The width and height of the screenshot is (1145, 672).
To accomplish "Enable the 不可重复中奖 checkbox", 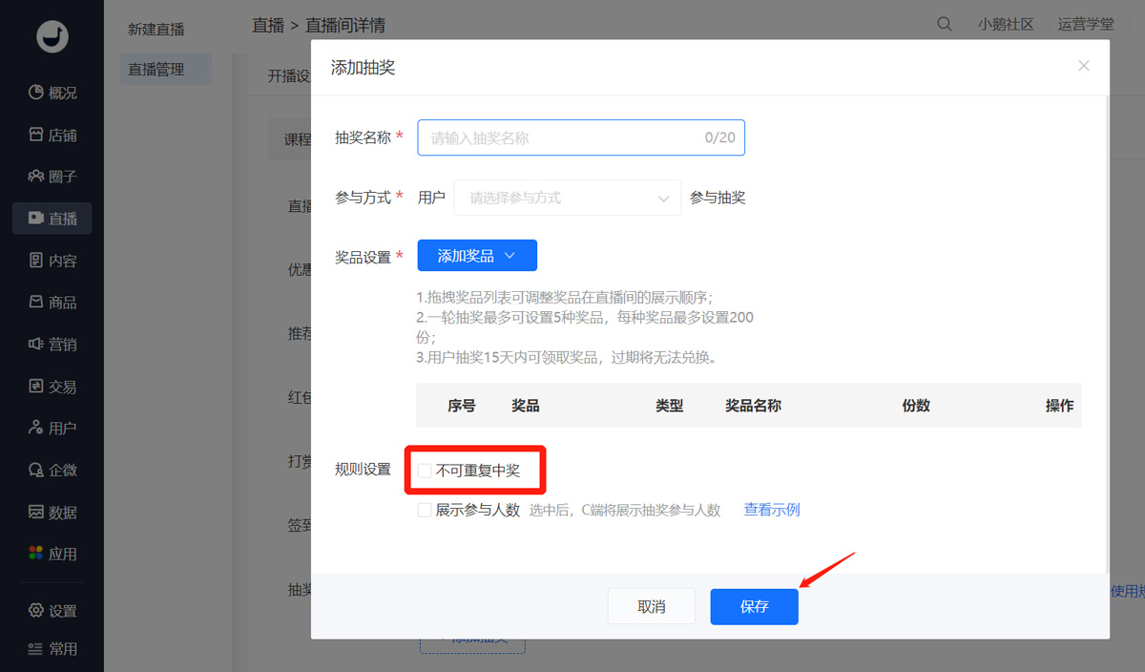I will tap(425, 470).
